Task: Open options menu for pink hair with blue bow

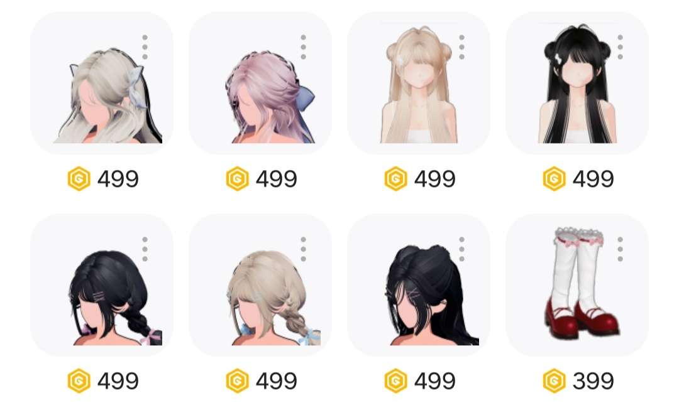Action: pyautogui.click(x=303, y=47)
